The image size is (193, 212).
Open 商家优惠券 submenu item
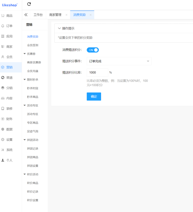[x=34, y=62]
